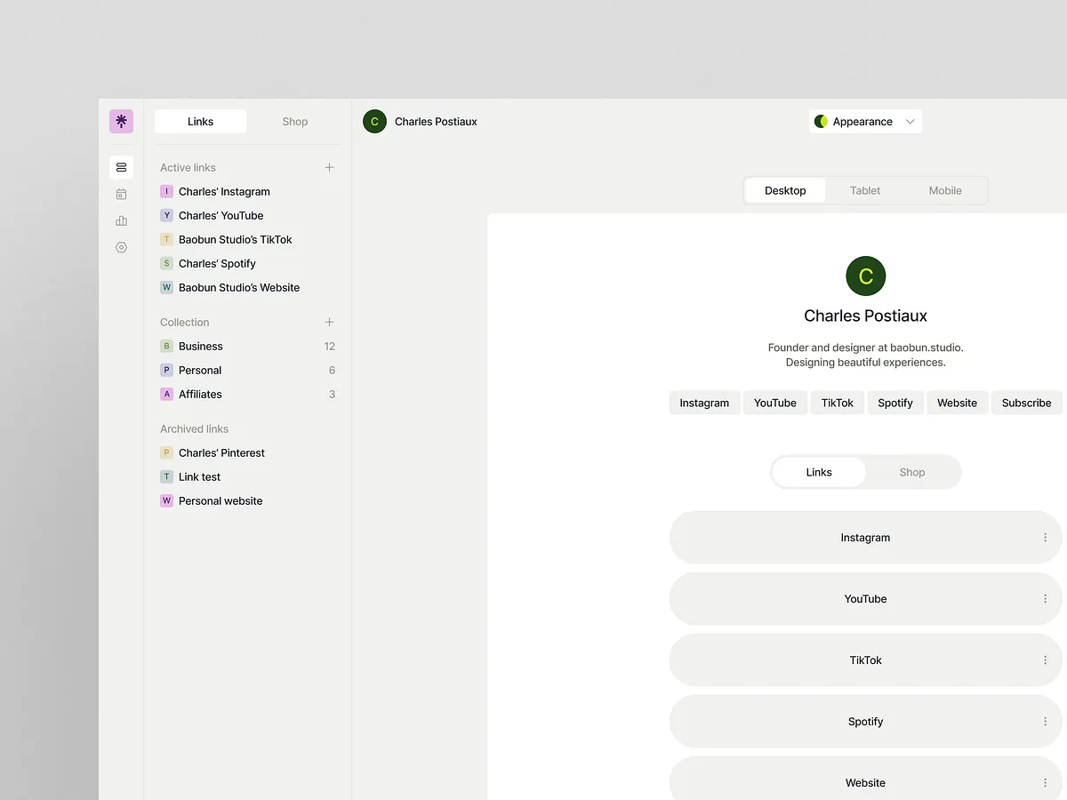This screenshot has width=1067, height=800.
Task: Click the purple asterisk app logo
Action: (121, 121)
